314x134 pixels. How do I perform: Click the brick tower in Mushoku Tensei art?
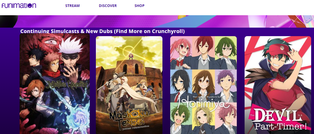(x=130, y=68)
